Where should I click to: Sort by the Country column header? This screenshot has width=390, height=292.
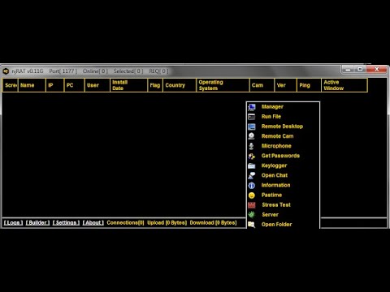click(x=180, y=85)
